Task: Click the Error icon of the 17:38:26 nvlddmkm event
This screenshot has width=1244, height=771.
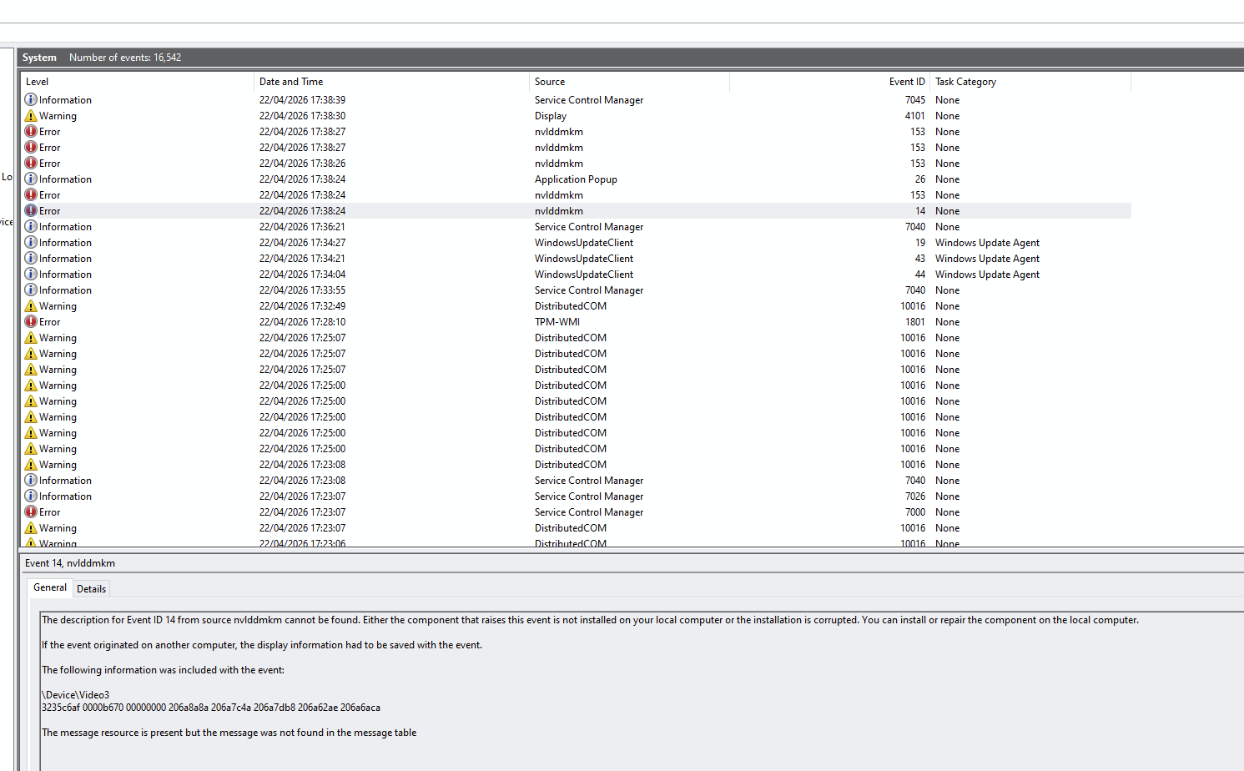Action: [31, 163]
